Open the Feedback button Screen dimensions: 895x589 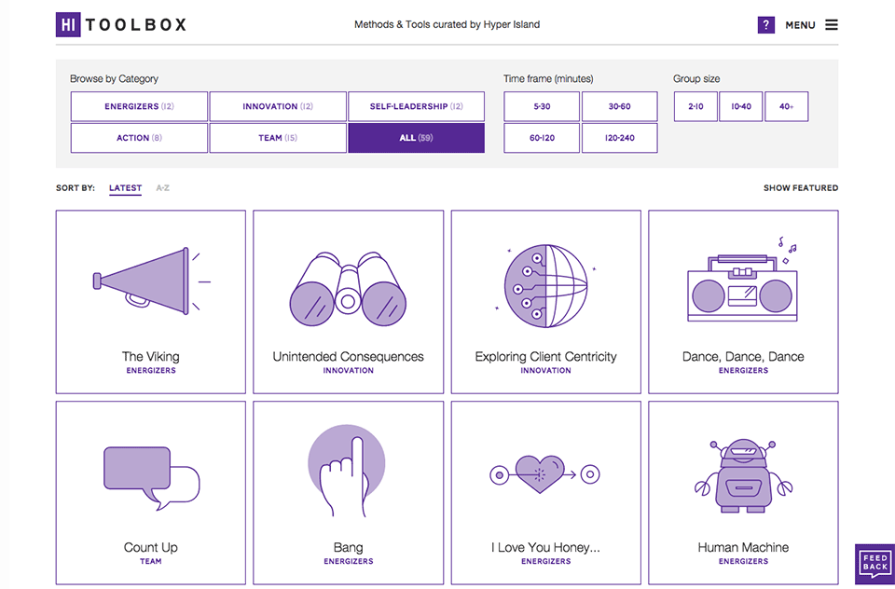(874, 563)
